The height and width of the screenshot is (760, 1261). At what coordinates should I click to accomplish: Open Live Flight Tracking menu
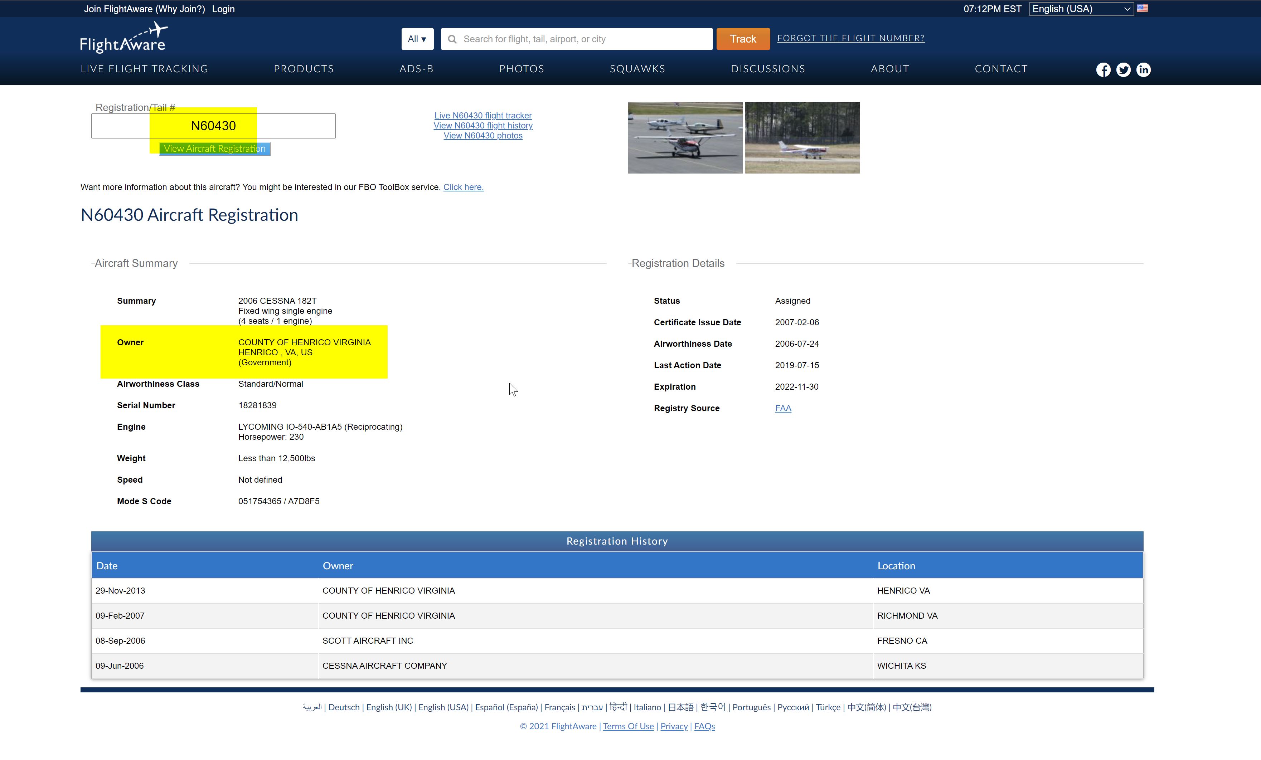144,69
